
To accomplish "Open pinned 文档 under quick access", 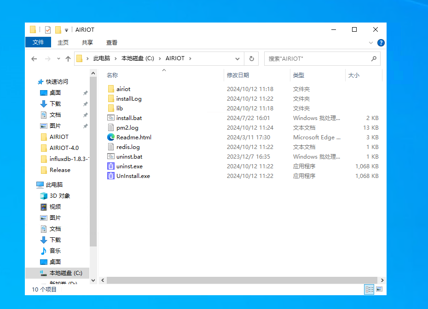I will pos(55,115).
